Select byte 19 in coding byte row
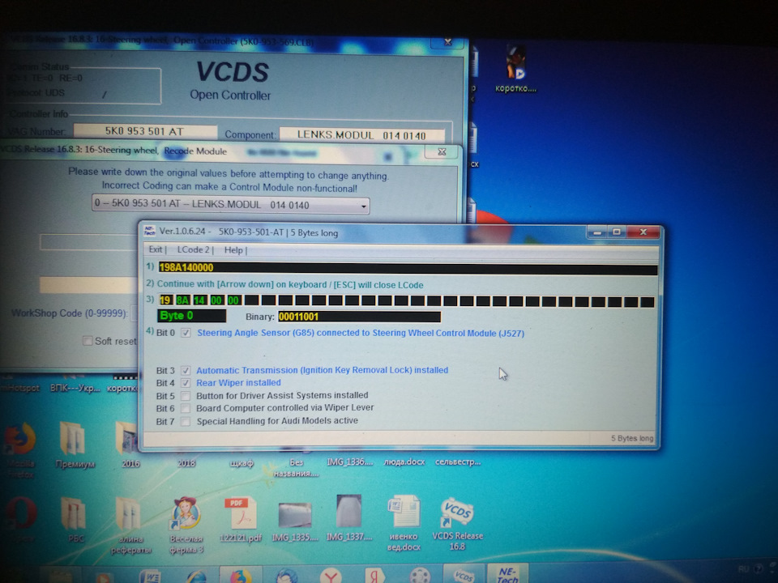Viewport: 778px width, 583px height. (165, 300)
